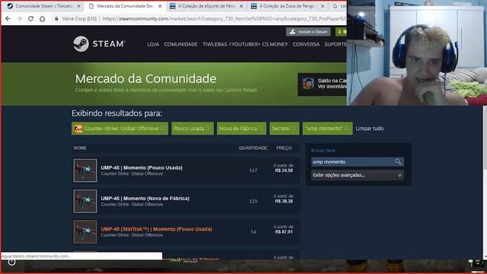The width and height of the screenshot is (487, 274).
Task: Click the browser address bar URL
Action: point(224,18)
